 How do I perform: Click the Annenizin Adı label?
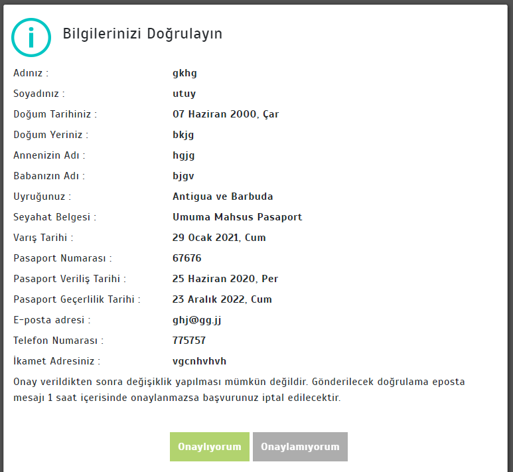[49, 155]
